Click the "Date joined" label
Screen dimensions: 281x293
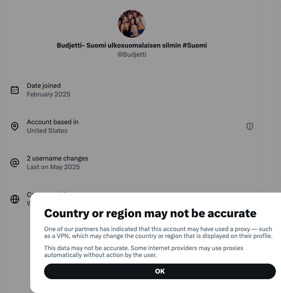click(x=44, y=86)
